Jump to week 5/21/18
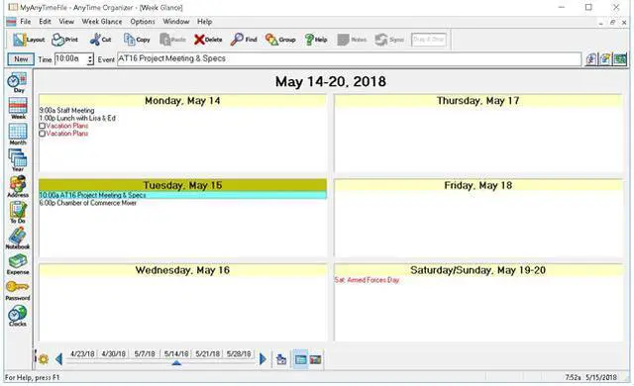The width and height of the screenshot is (634, 386). (208, 354)
